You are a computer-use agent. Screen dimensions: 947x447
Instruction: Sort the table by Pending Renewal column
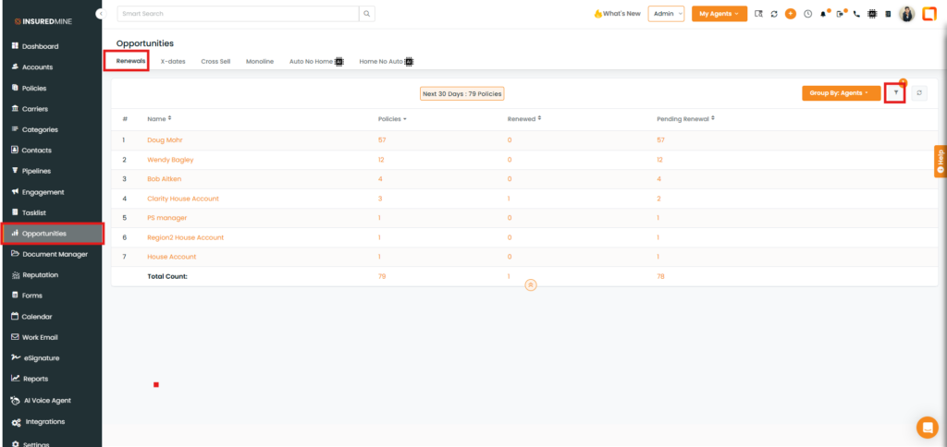[x=685, y=118]
